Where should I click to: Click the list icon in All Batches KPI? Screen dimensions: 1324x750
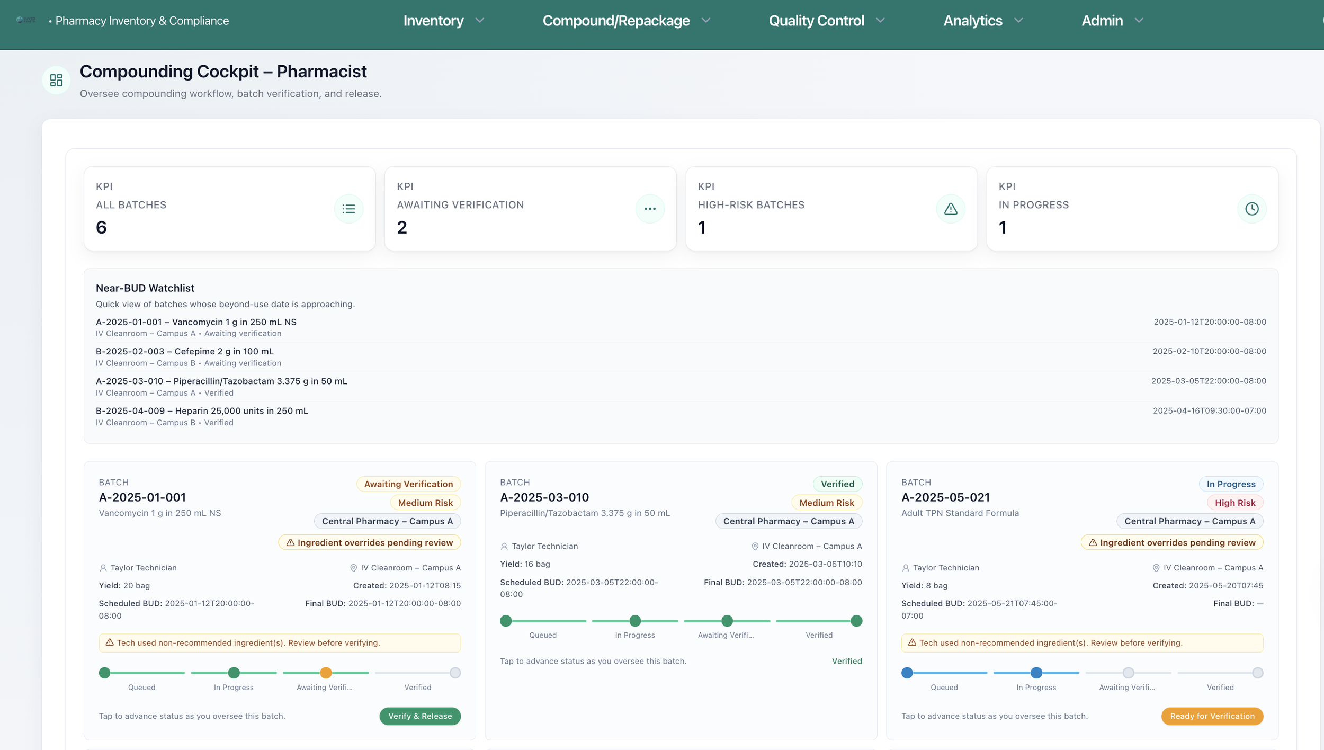pos(348,209)
